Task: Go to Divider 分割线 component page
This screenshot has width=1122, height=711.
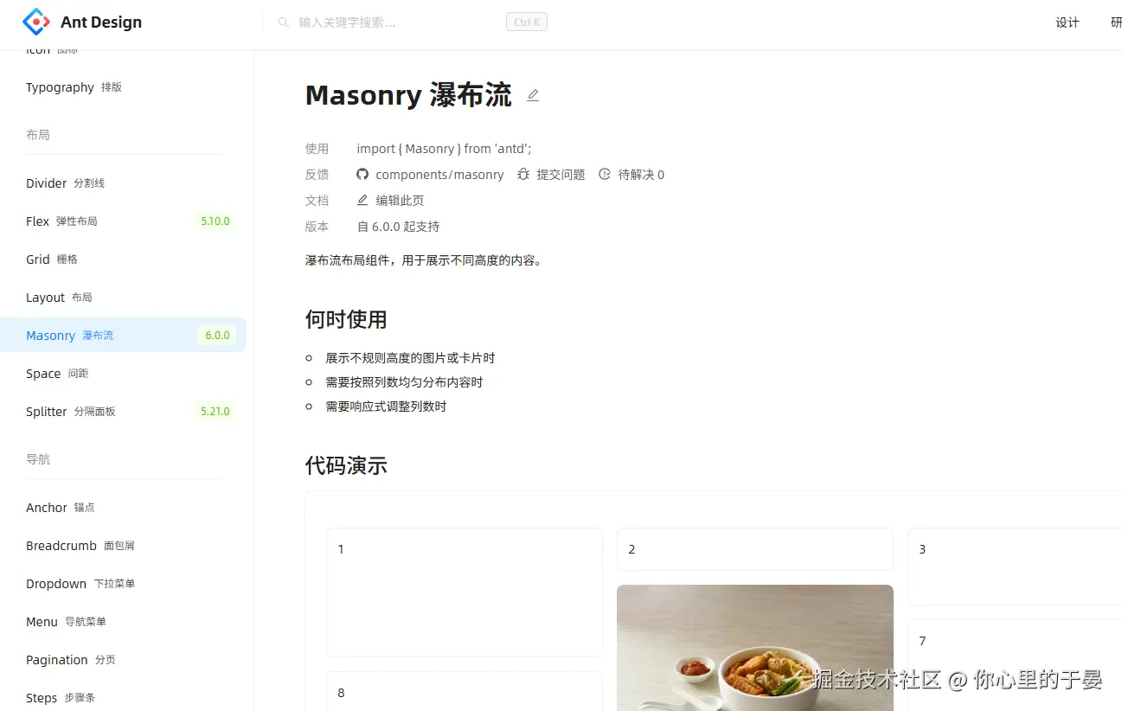Action: (x=123, y=183)
